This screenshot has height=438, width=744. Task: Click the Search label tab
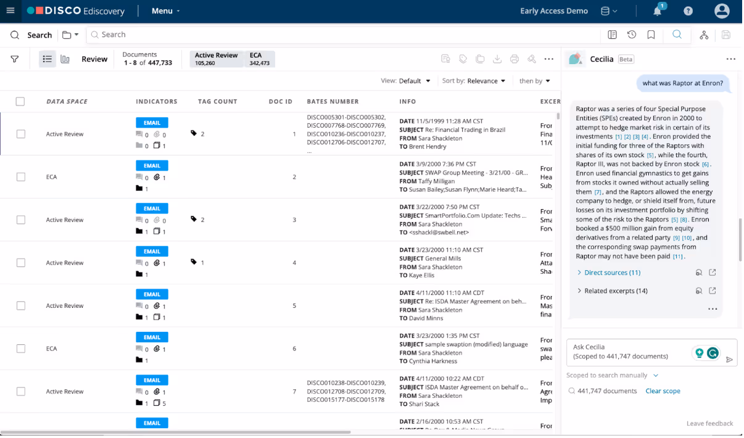click(x=39, y=35)
